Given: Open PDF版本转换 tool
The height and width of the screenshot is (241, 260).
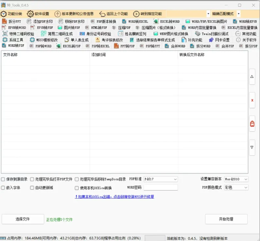Looking at the screenshot, I should pyautogui.click(x=103, y=21).
